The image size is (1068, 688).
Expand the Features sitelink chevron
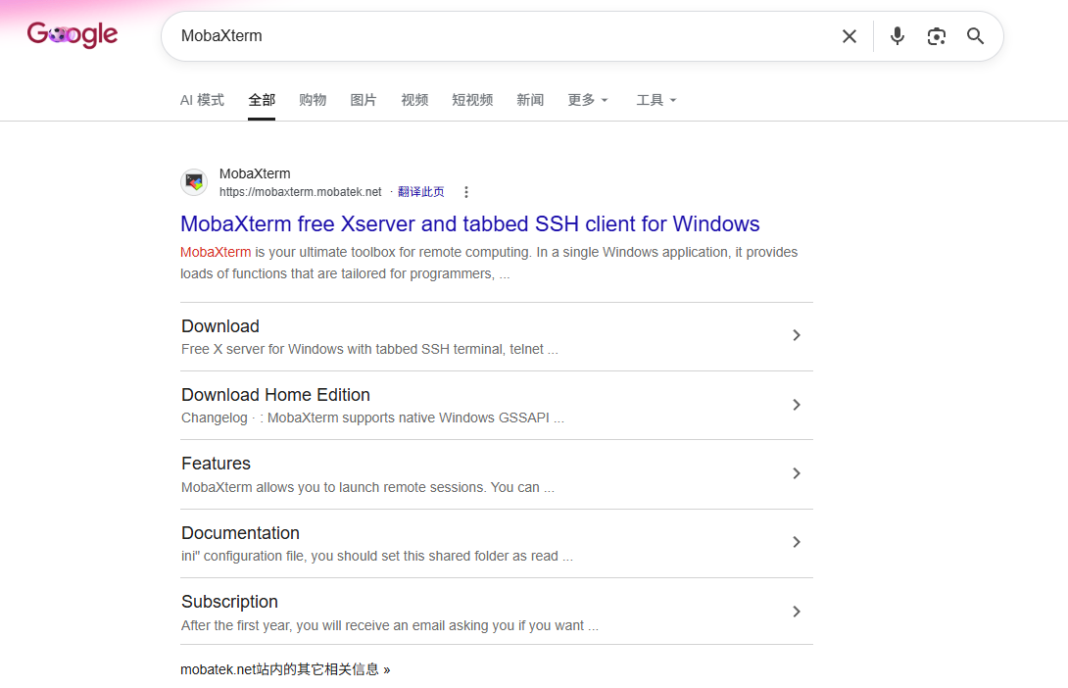click(797, 473)
